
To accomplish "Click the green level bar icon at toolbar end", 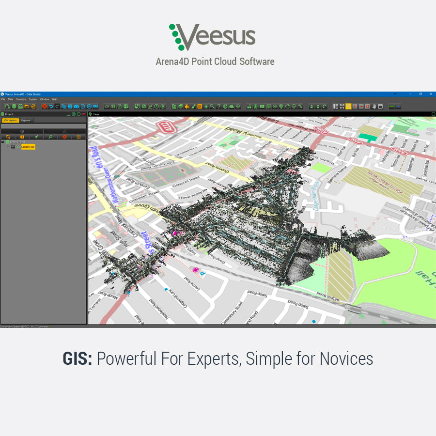I will [x=391, y=107].
